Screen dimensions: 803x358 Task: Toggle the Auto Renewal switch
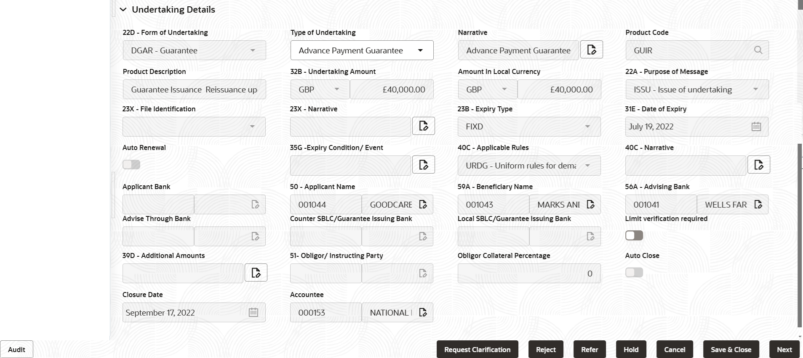tap(131, 164)
